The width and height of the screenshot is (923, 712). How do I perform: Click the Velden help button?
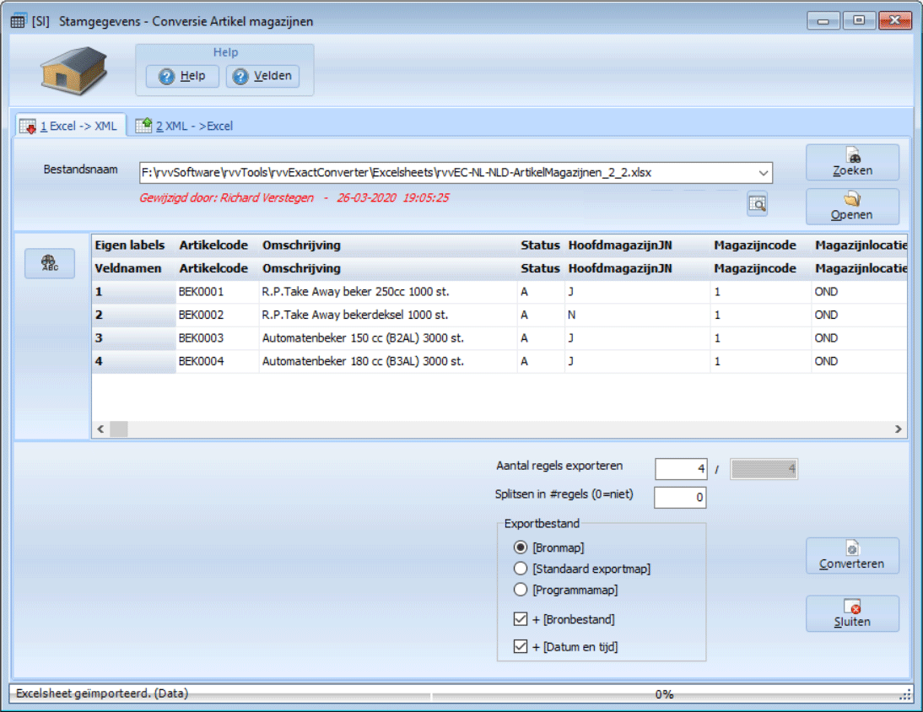[x=262, y=76]
